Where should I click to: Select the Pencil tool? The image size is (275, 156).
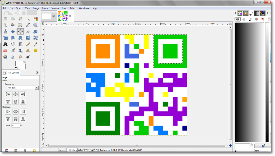(x=28, y=44)
